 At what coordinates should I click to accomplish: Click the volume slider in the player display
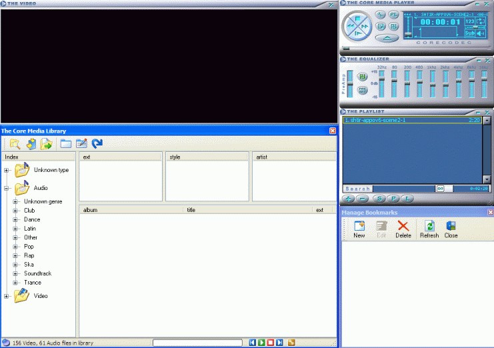[x=408, y=27]
